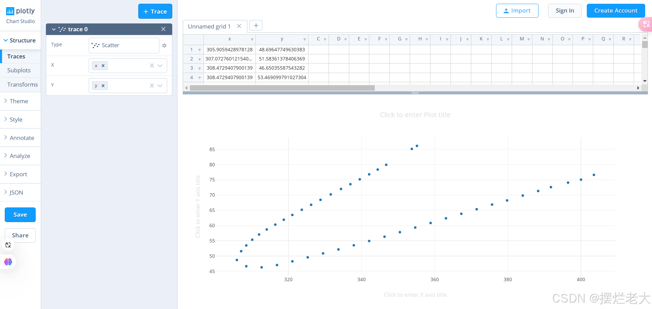The width and height of the screenshot is (652, 309).
Task: Select column D header
Action: (x=339, y=39)
